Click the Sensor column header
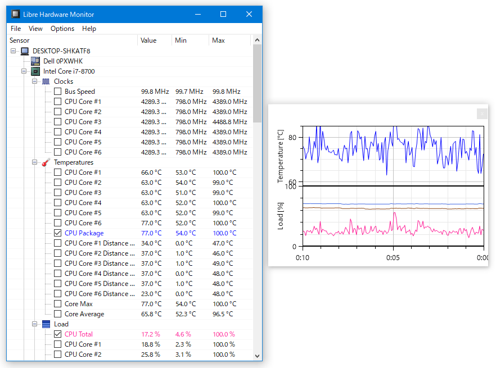Viewport: 496px width, 368px height. tap(72, 40)
